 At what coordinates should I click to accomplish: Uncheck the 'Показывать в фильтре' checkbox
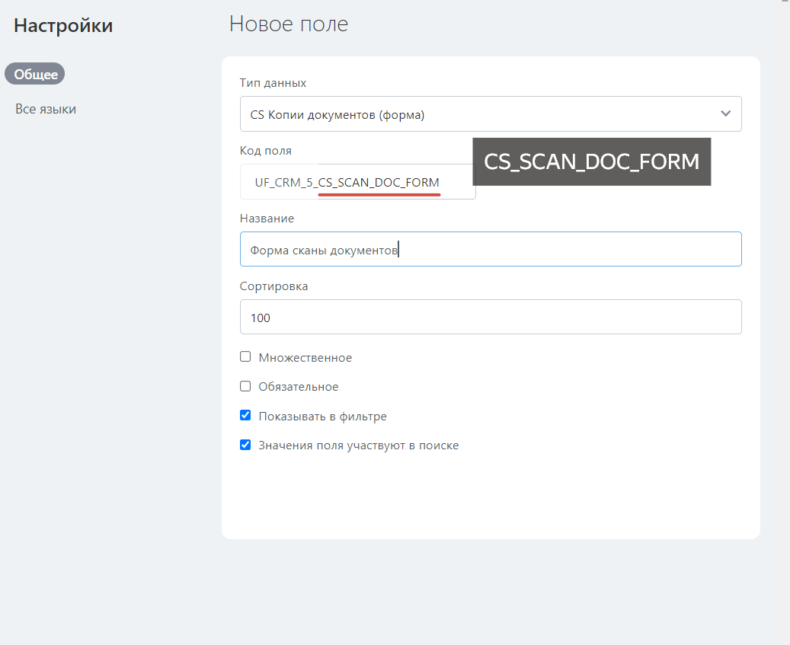tap(245, 416)
